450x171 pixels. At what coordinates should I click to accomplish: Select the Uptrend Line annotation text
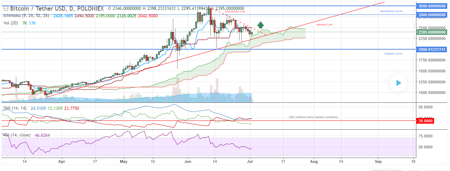tap(324, 25)
